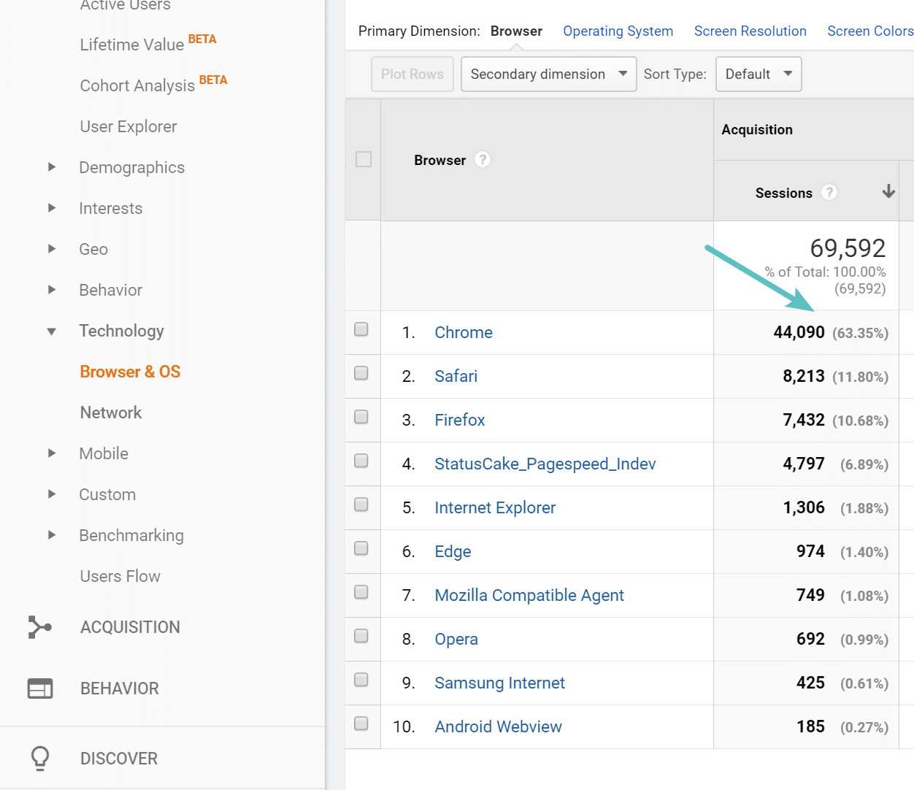This screenshot has height=790, width=914.
Task: Open the Samsung Internet link
Action: [x=500, y=683]
